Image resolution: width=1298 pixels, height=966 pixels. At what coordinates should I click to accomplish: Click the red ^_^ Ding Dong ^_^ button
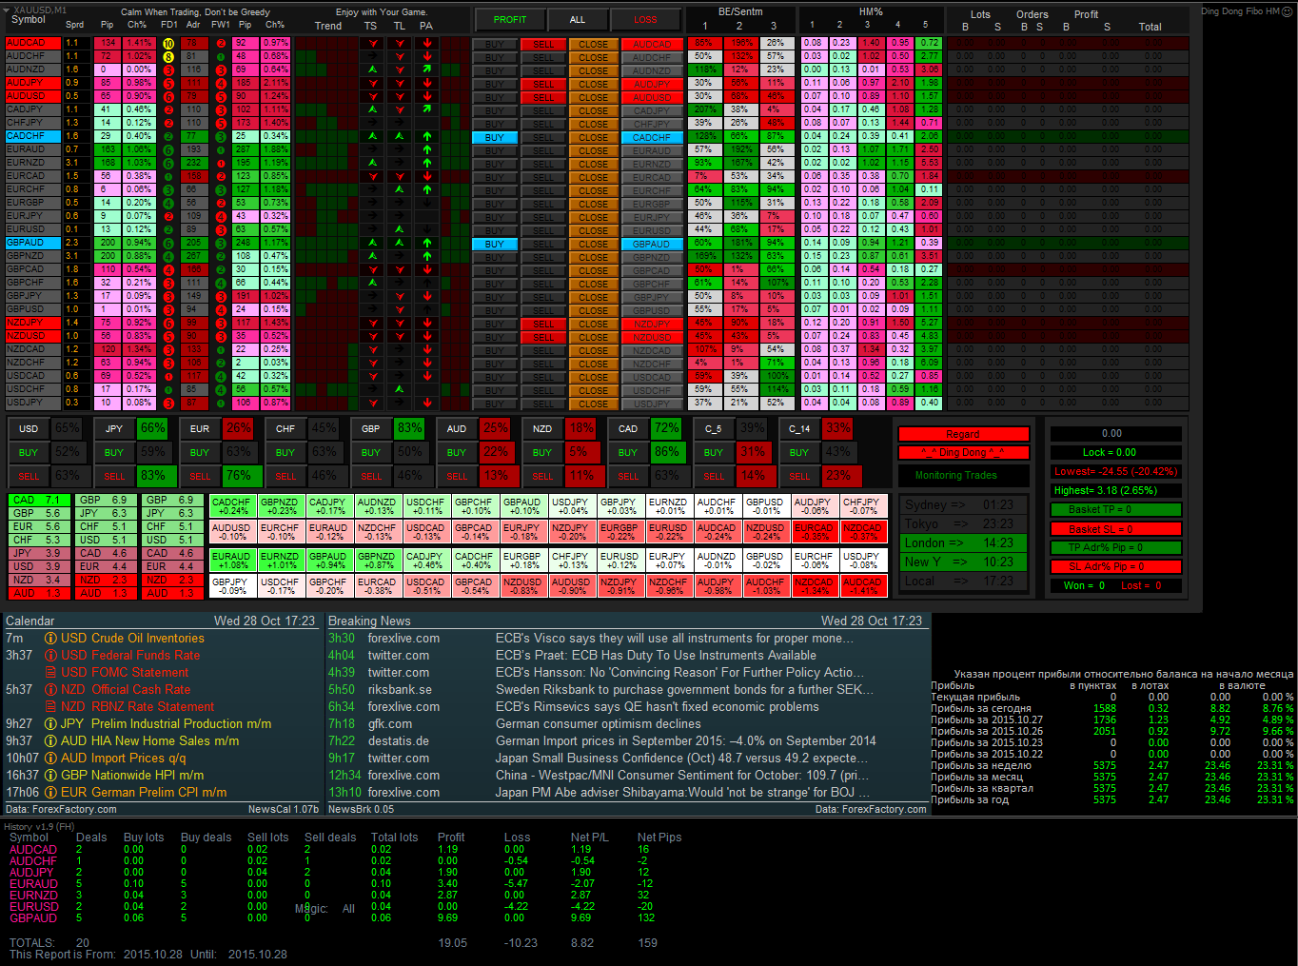[963, 452]
